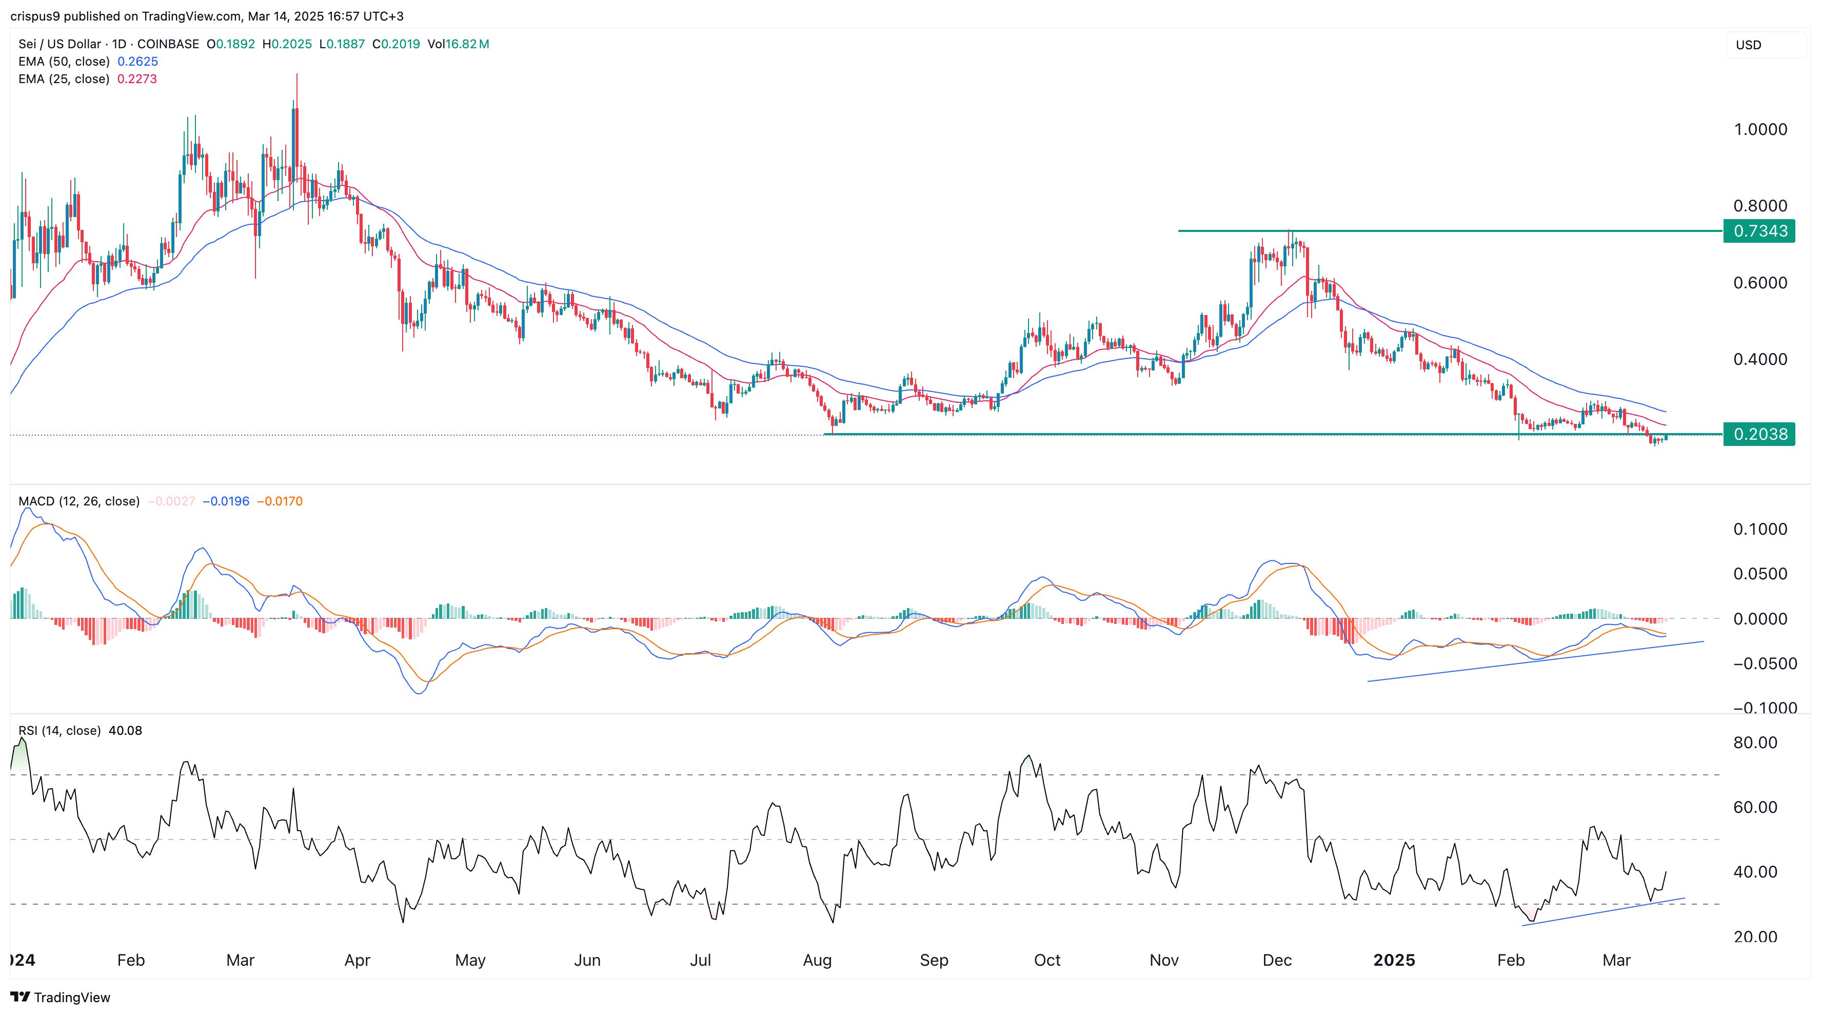This screenshot has height=1015, width=1821.
Task: Click the 2025 label on time axis
Action: coord(1394,961)
